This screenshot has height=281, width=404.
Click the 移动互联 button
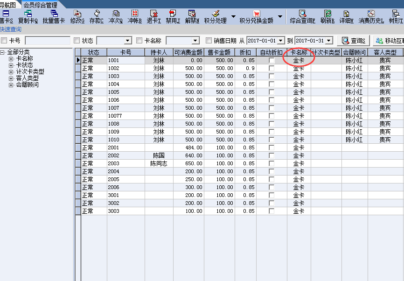pos(389,41)
